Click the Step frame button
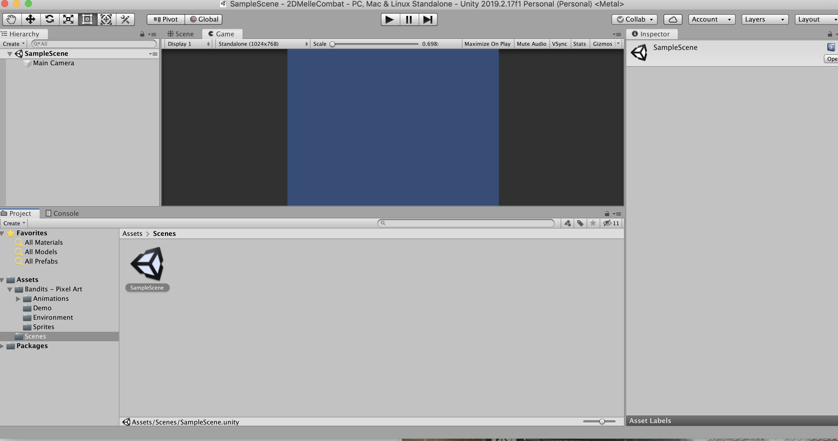 coord(428,19)
